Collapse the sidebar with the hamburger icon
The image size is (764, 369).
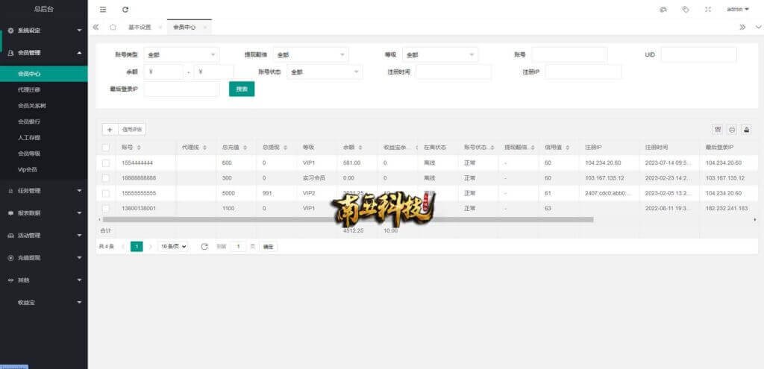click(103, 9)
